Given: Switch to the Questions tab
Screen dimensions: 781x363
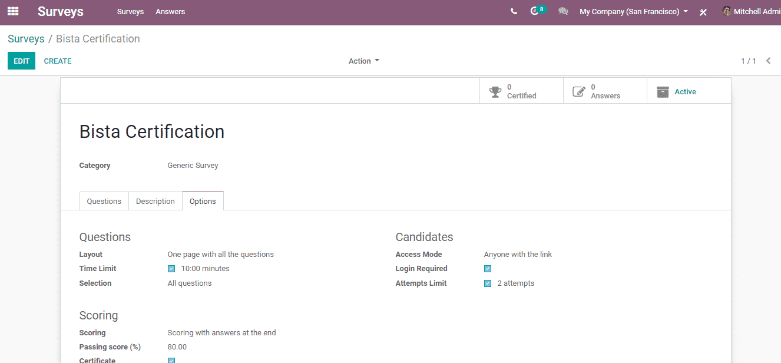Looking at the screenshot, I should point(104,201).
